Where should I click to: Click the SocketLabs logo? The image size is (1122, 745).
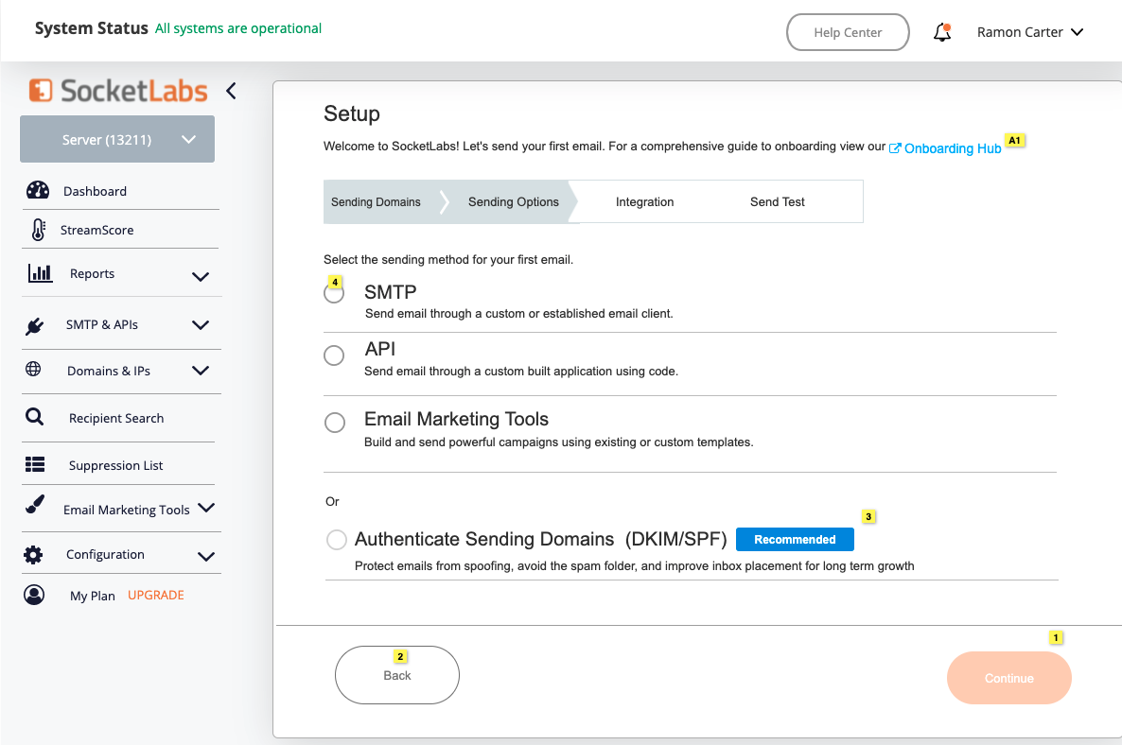(118, 91)
